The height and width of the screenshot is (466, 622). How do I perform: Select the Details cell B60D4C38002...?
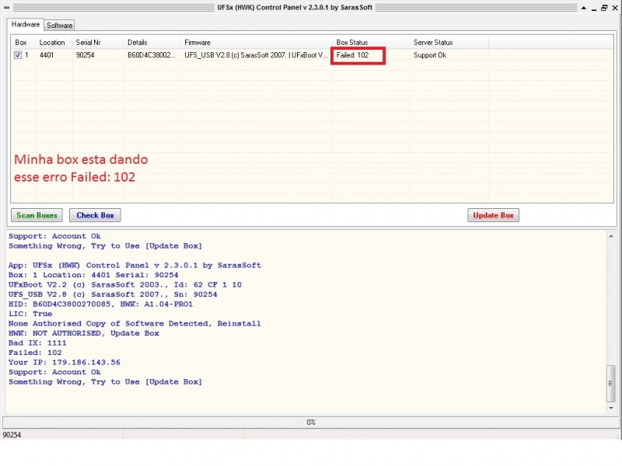point(151,55)
